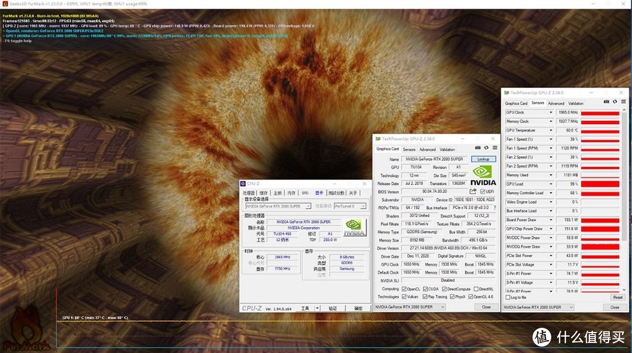The image size is (632, 353).
Task: Toggle the DirectML checkbox
Action: [476, 289]
